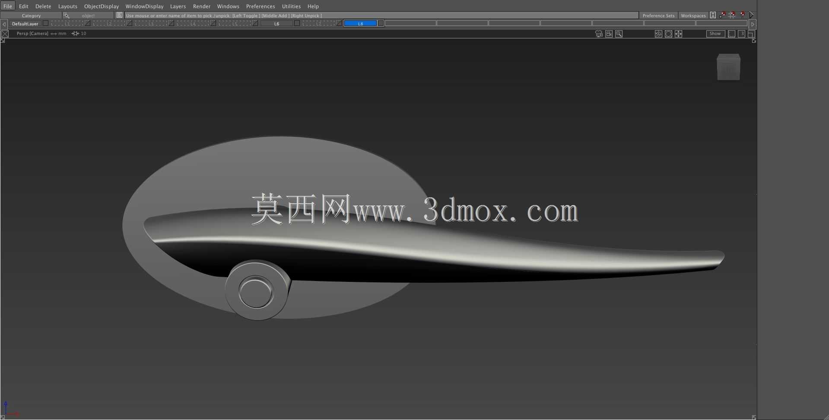Screen dimensions: 829x420
Task: Open L4 layer menu
Action: (193, 24)
